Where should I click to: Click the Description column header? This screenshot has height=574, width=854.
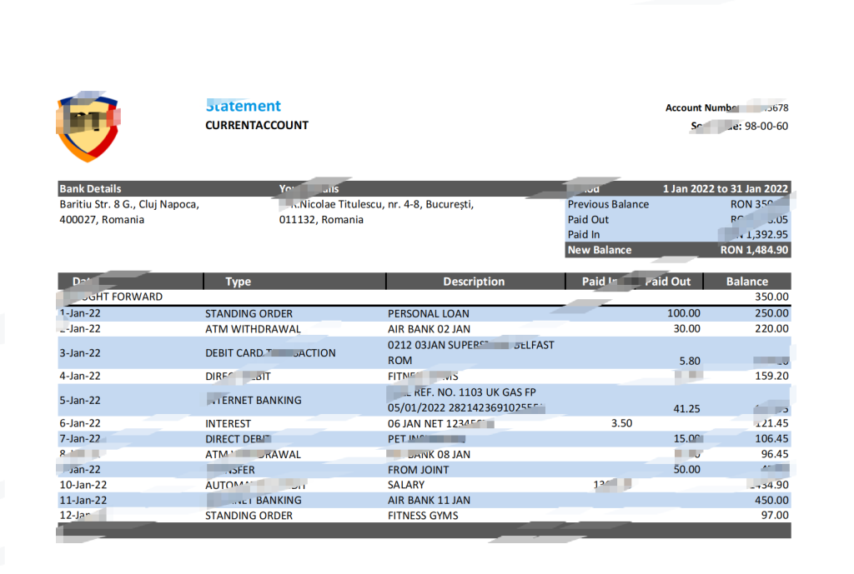[x=474, y=281]
